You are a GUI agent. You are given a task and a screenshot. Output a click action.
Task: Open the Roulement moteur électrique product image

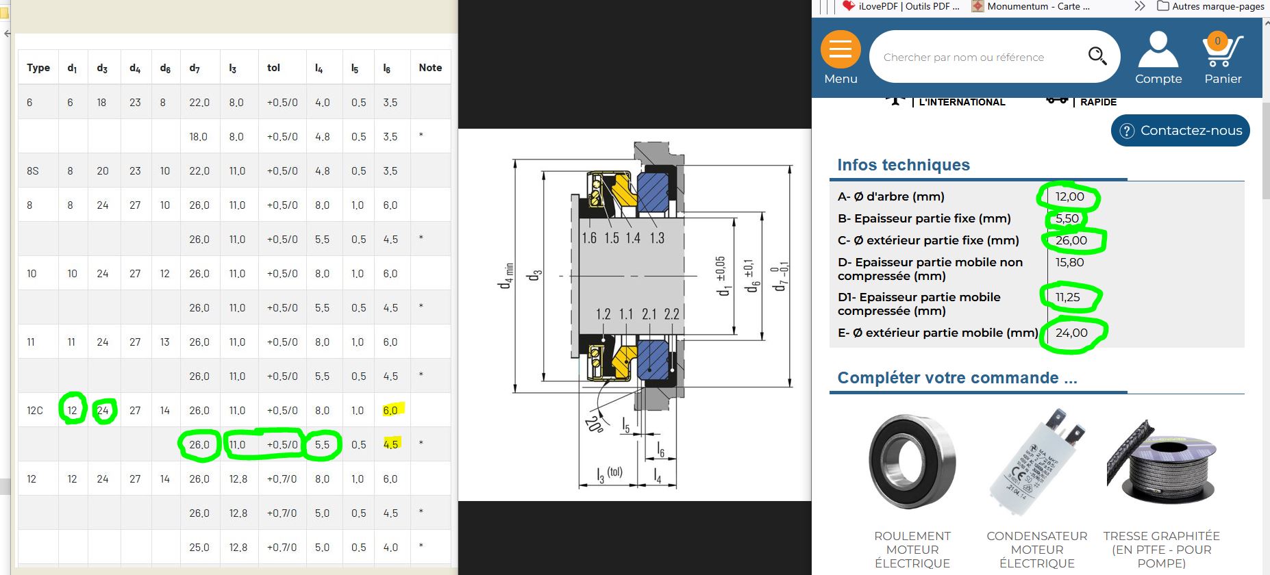click(x=912, y=461)
